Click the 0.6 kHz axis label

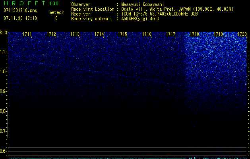pos(3,151)
